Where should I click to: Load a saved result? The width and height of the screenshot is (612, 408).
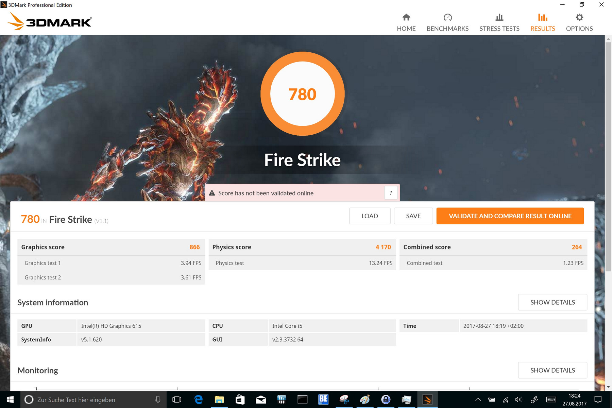[370, 216]
